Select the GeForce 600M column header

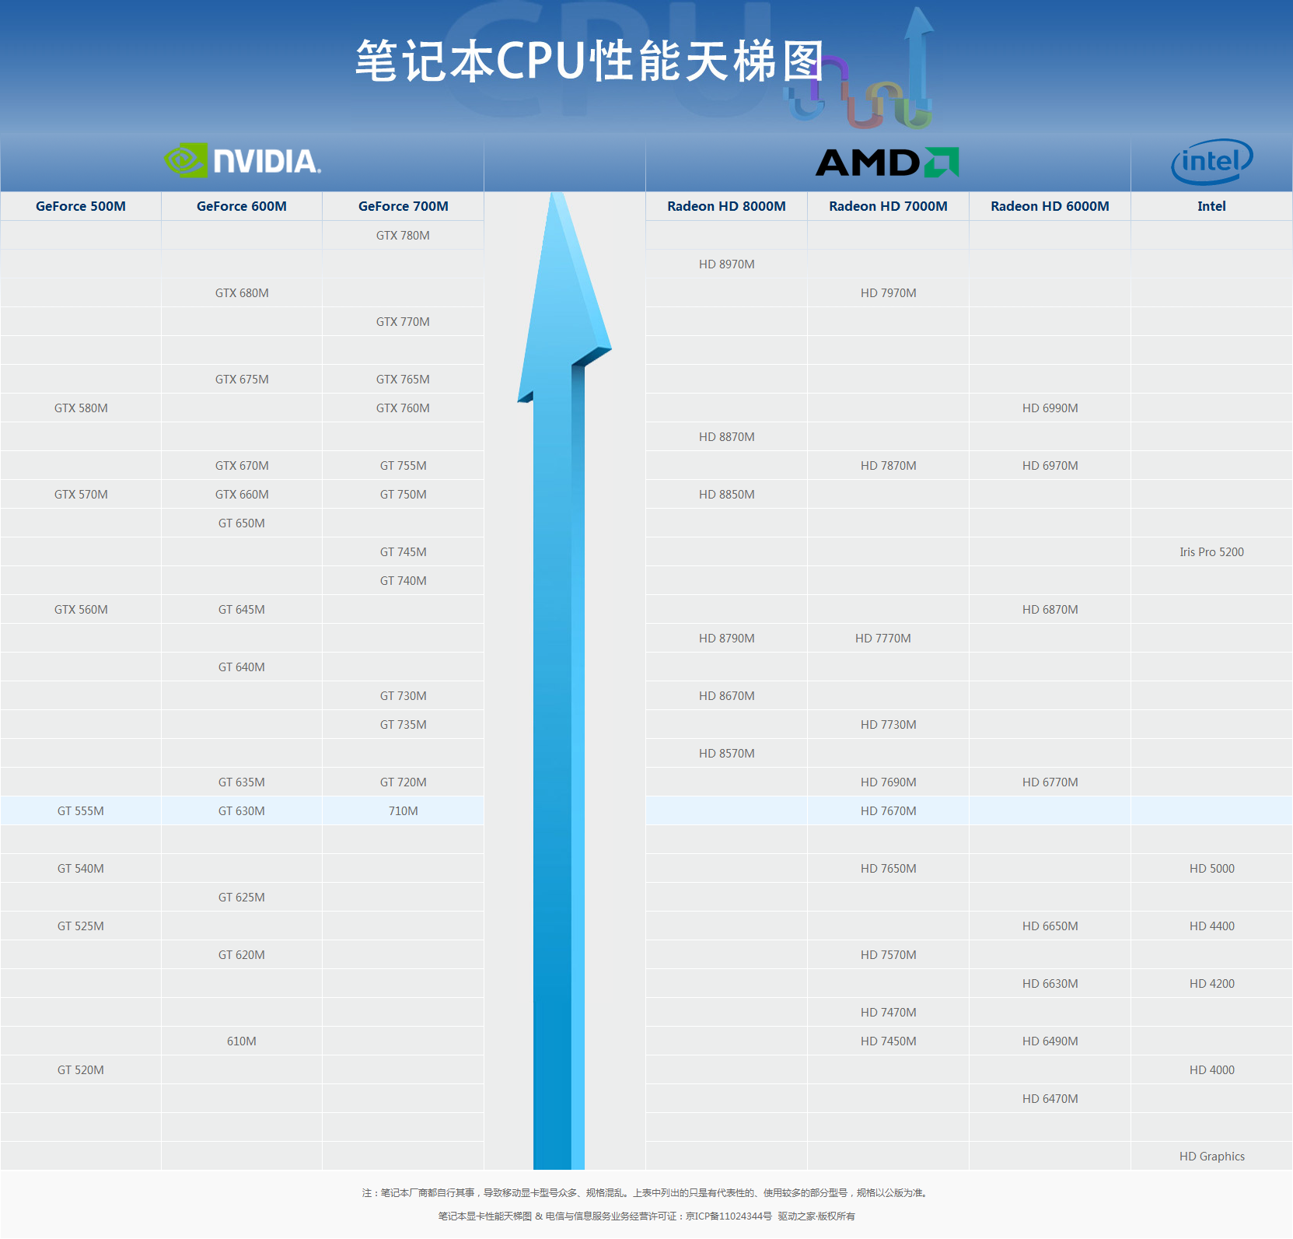pyautogui.click(x=242, y=206)
